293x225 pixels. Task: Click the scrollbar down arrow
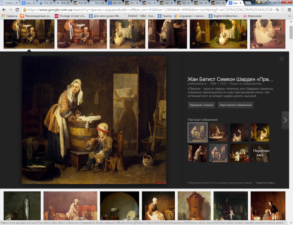click(291, 223)
